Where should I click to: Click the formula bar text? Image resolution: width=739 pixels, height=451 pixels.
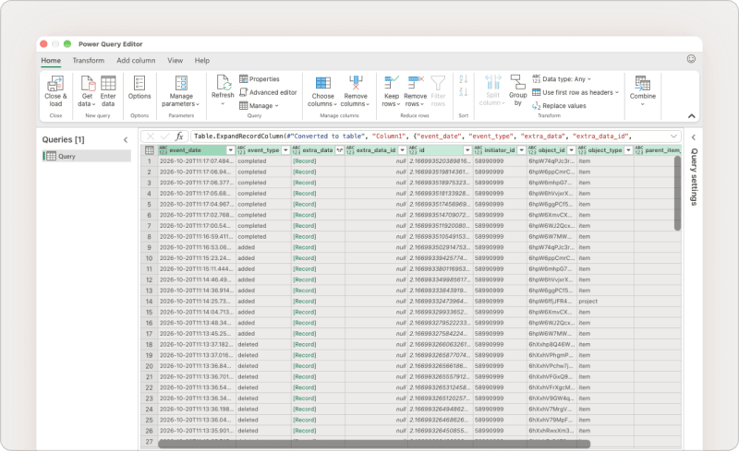click(x=412, y=136)
